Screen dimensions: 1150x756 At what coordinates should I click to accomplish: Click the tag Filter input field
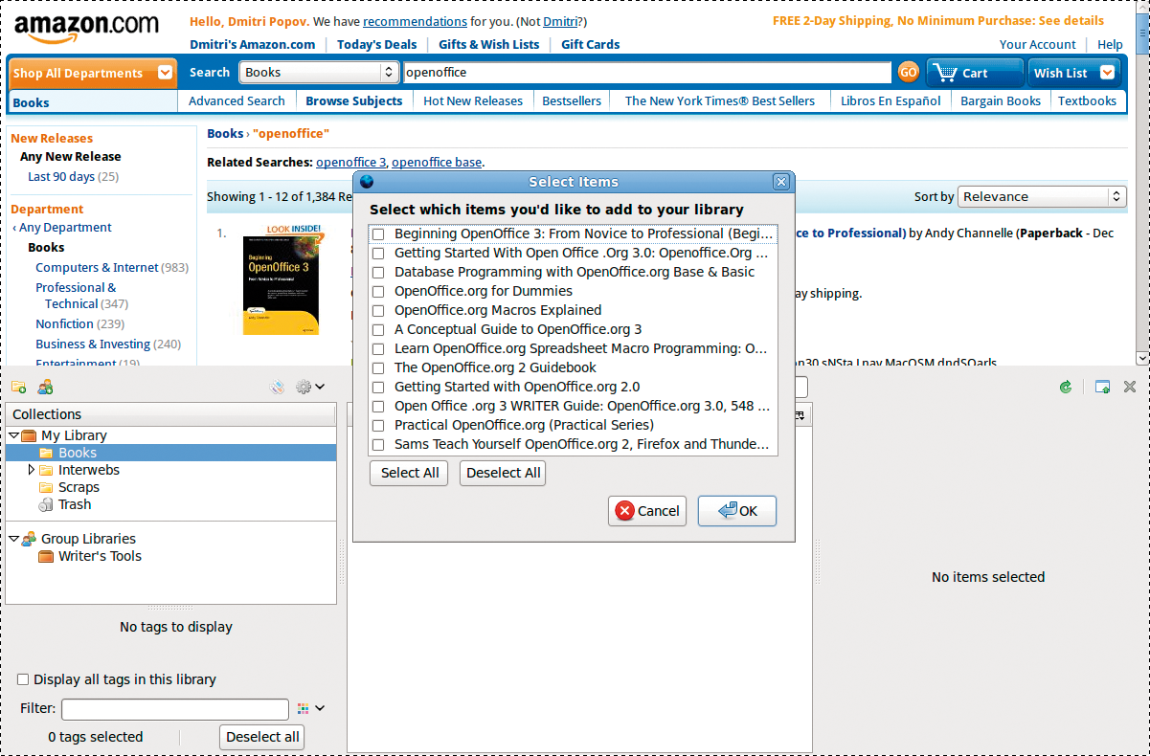coord(175,709)
